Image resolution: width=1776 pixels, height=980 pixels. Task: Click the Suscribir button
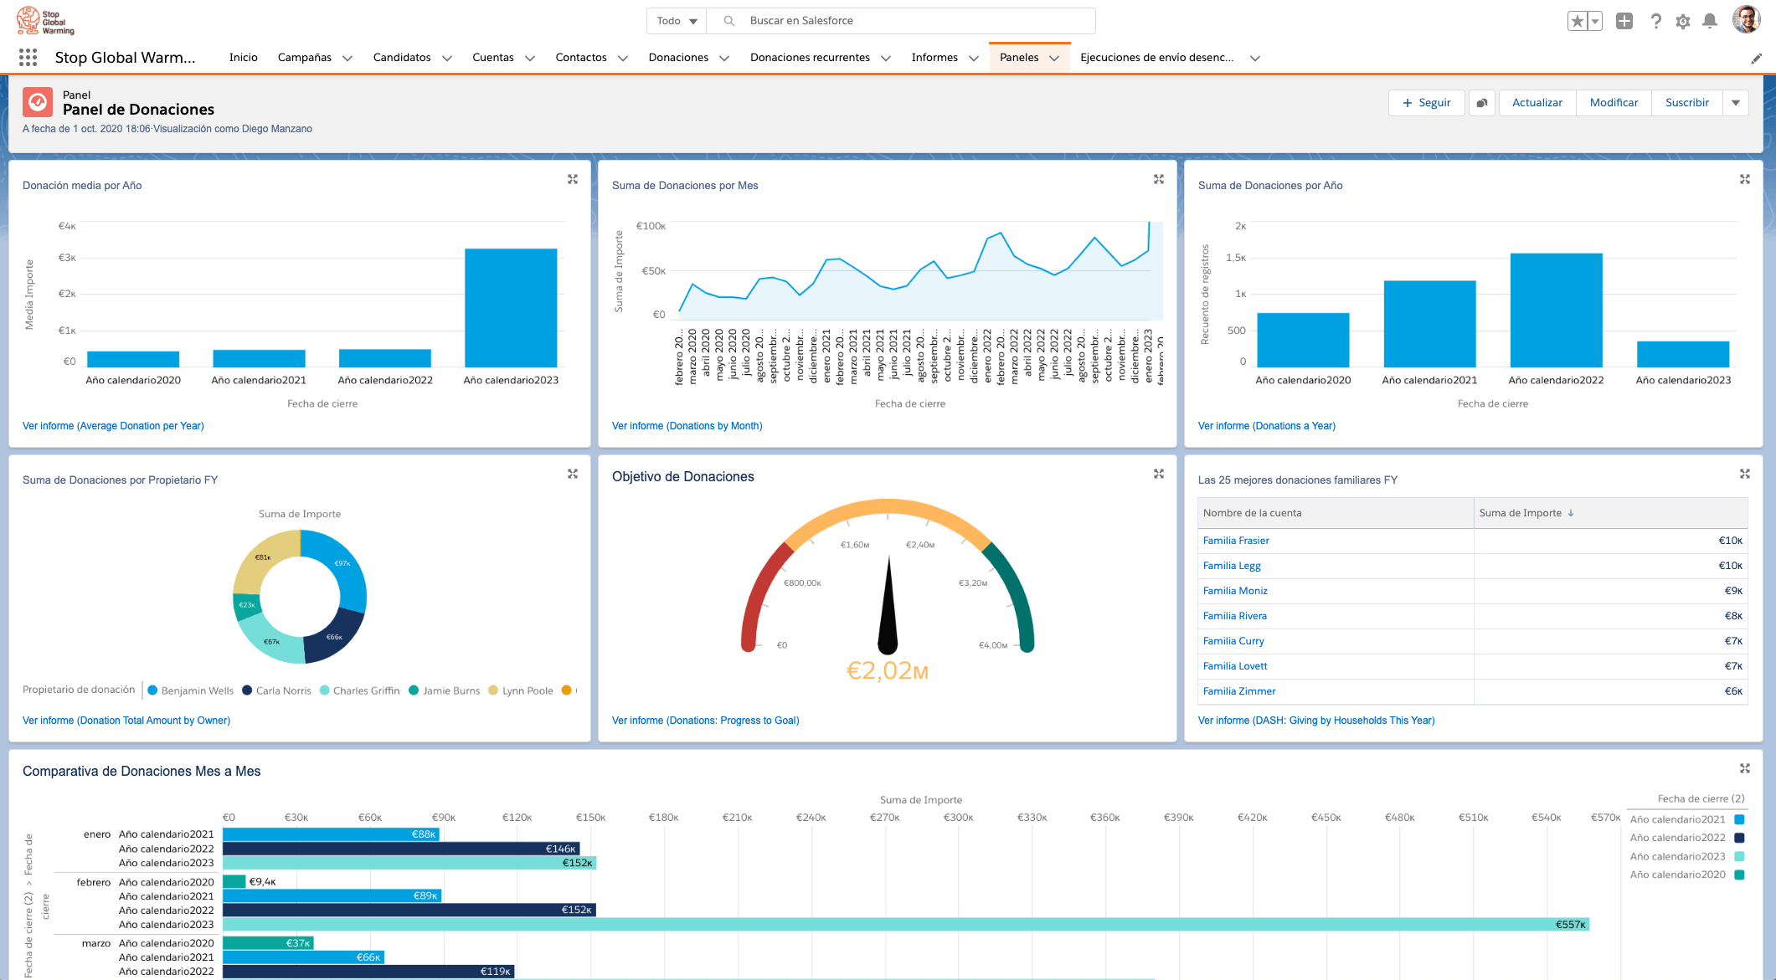click(x=1687, y=103)
